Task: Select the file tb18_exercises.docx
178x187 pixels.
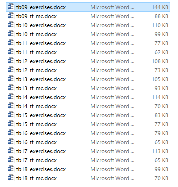Action: (41, 169)
